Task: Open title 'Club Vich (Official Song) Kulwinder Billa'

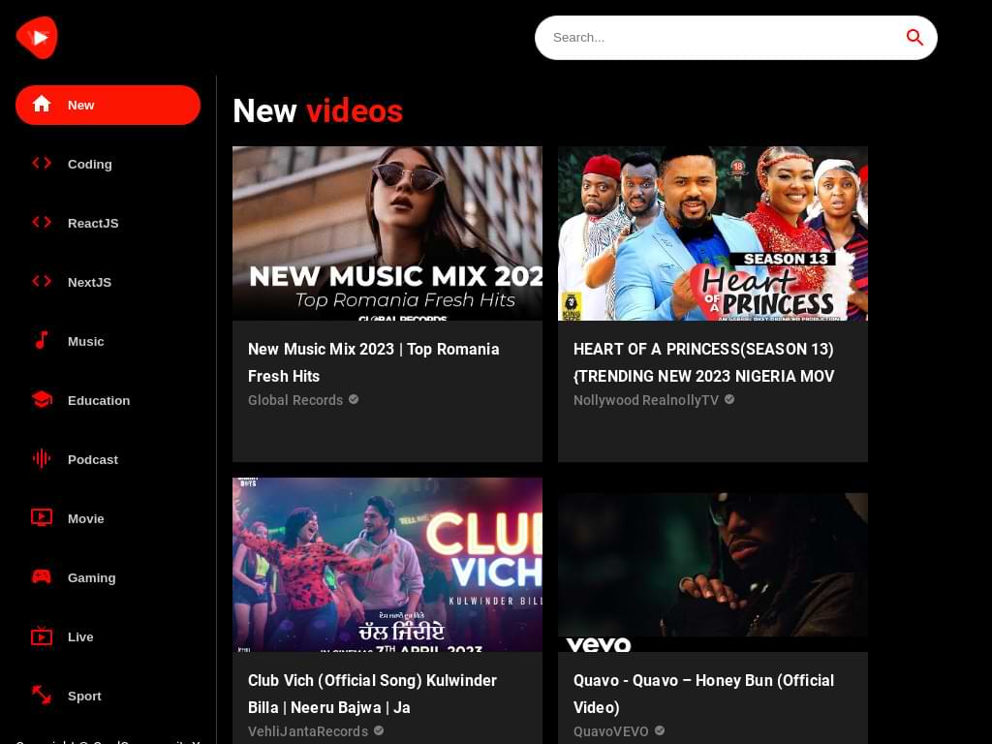Action: coord(373,694)
